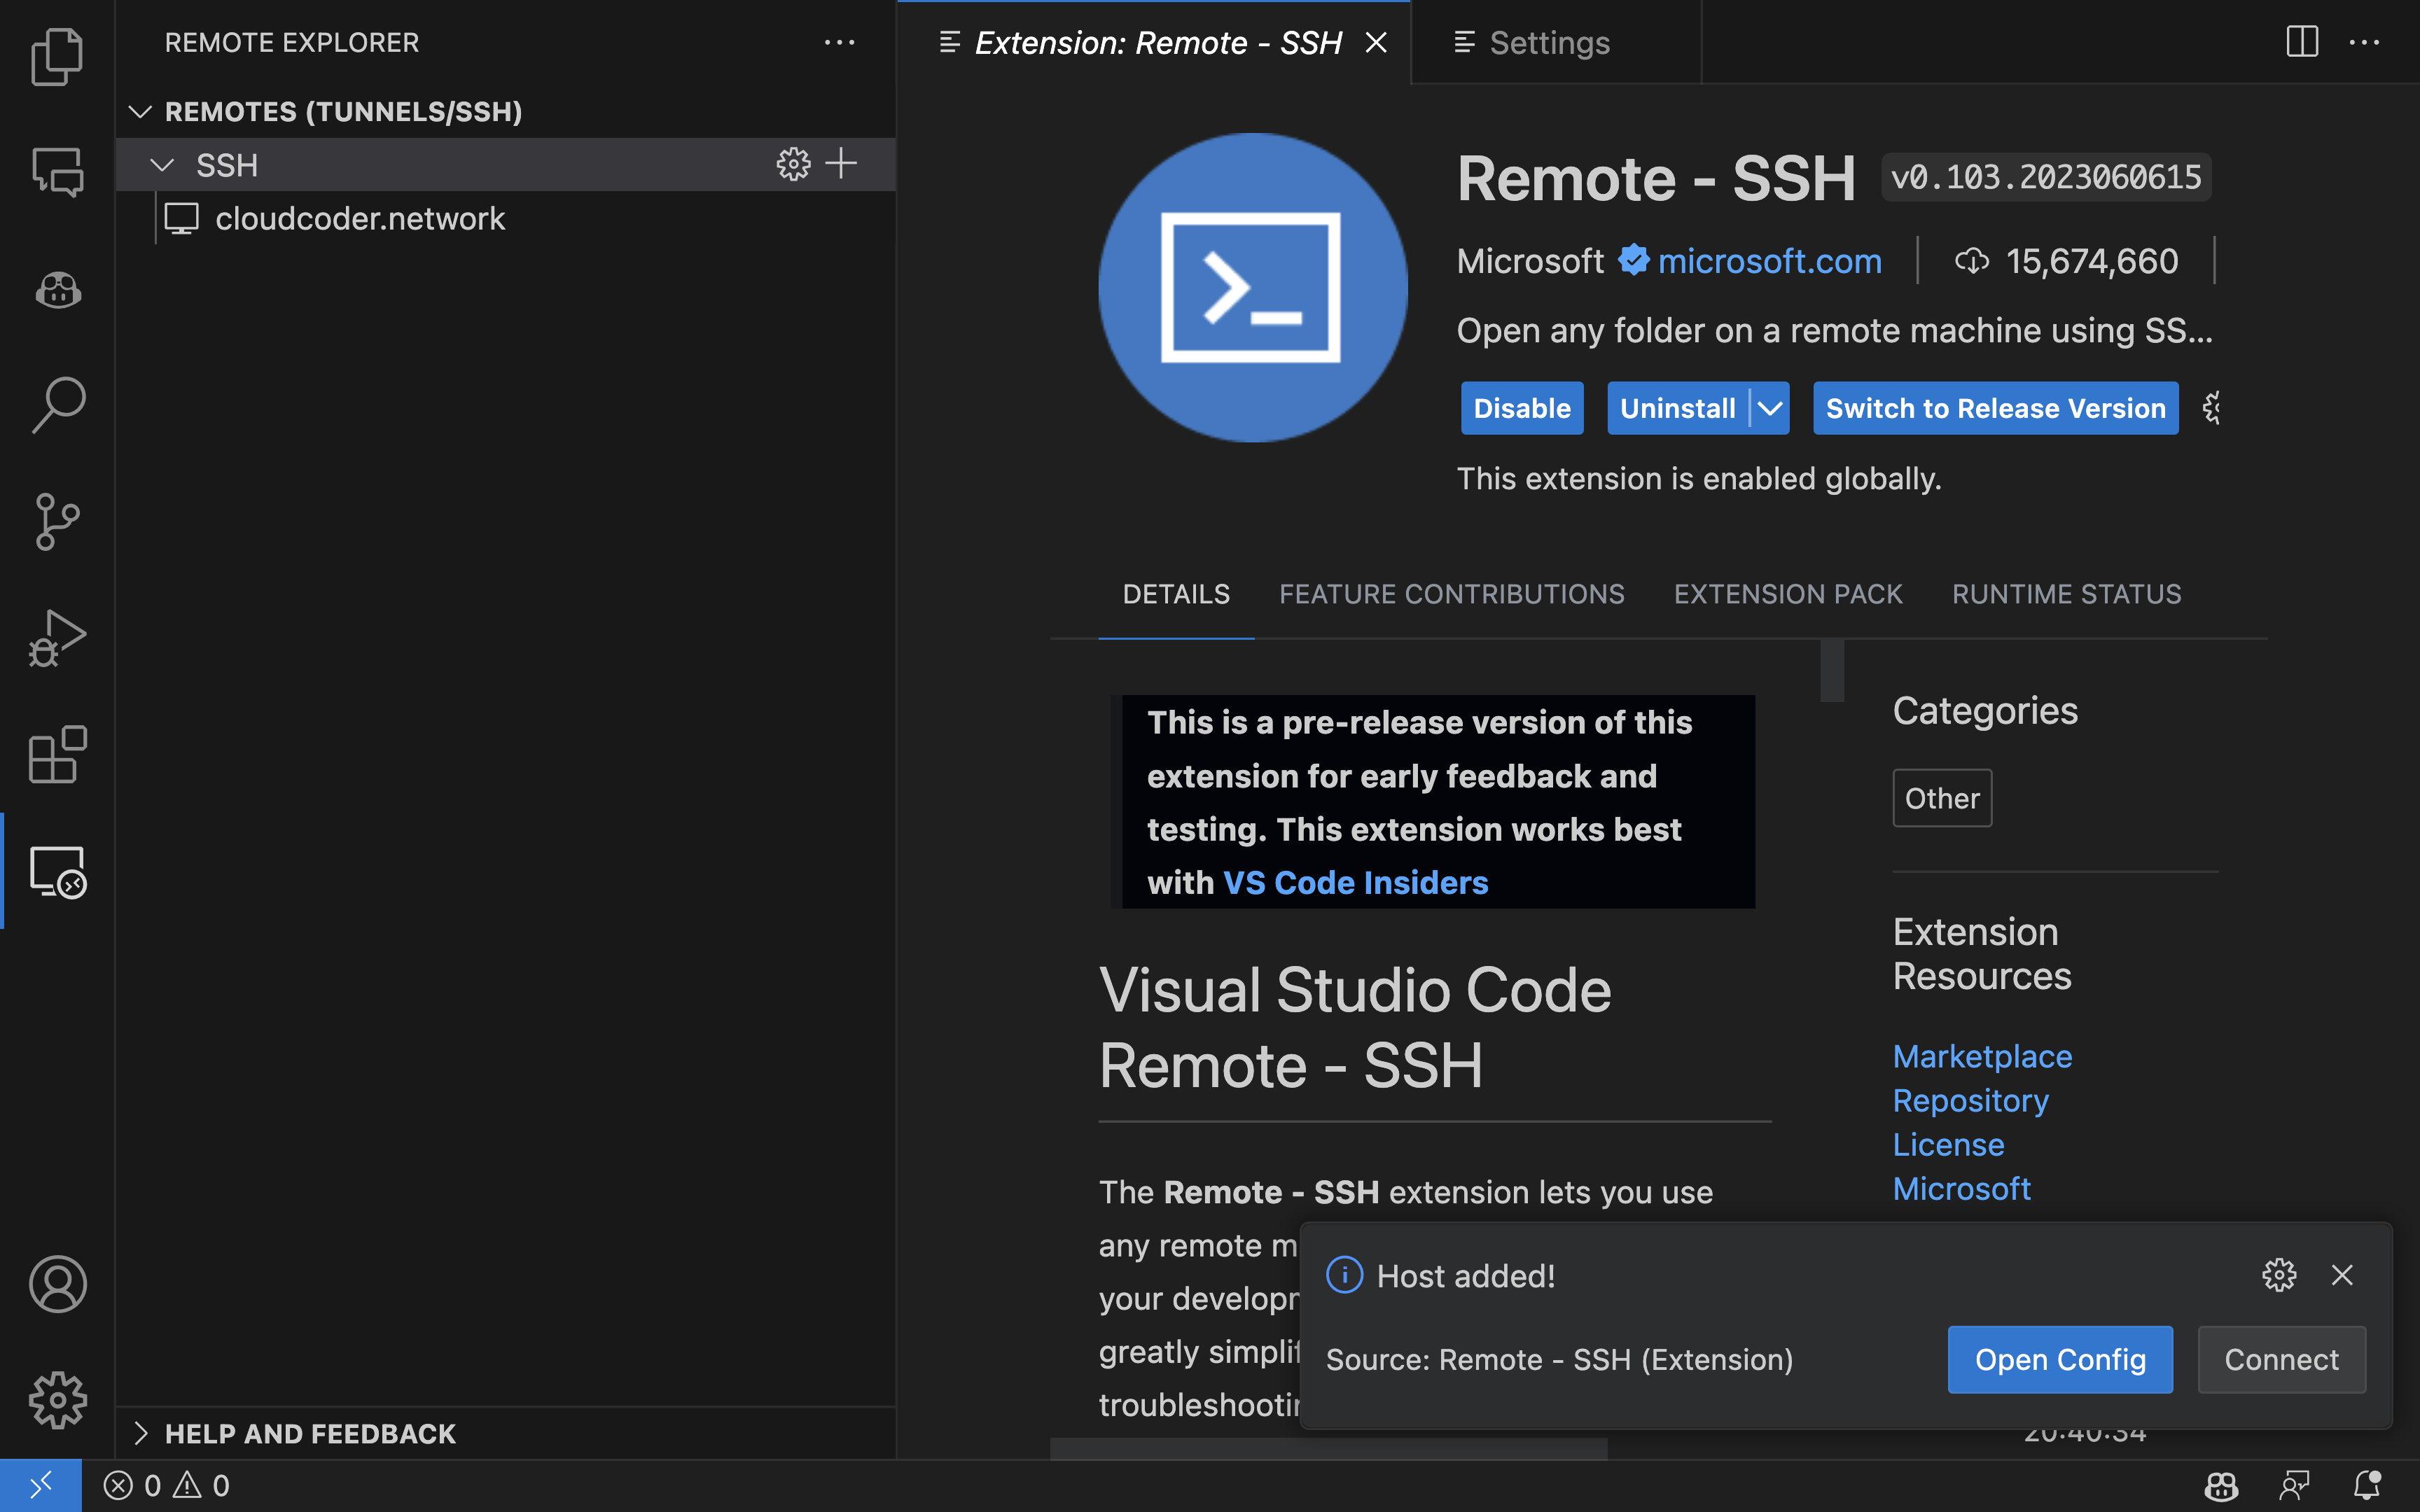Open editor more actions ellipsis
The height and width of the screenshot is (1512, 2420).
pos(2365,42)
